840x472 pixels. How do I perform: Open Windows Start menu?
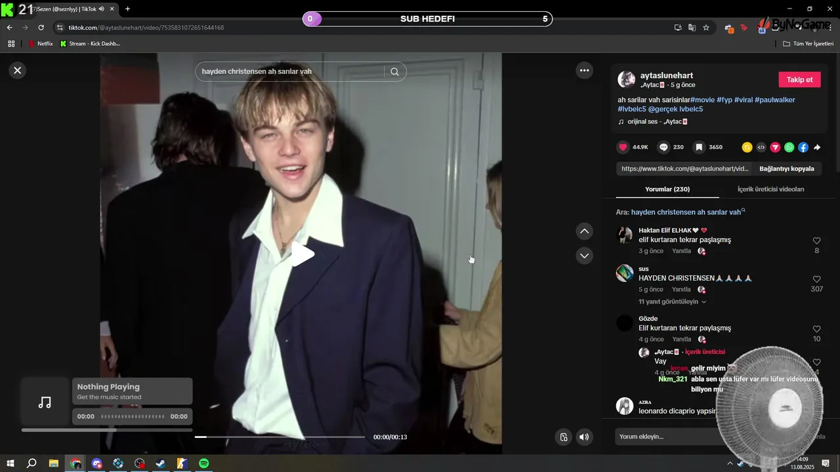click(10, 463)
